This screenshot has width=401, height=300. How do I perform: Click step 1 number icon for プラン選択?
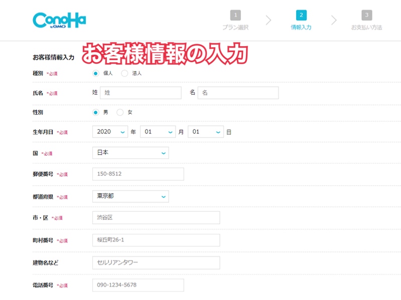[x=235, y=15]
